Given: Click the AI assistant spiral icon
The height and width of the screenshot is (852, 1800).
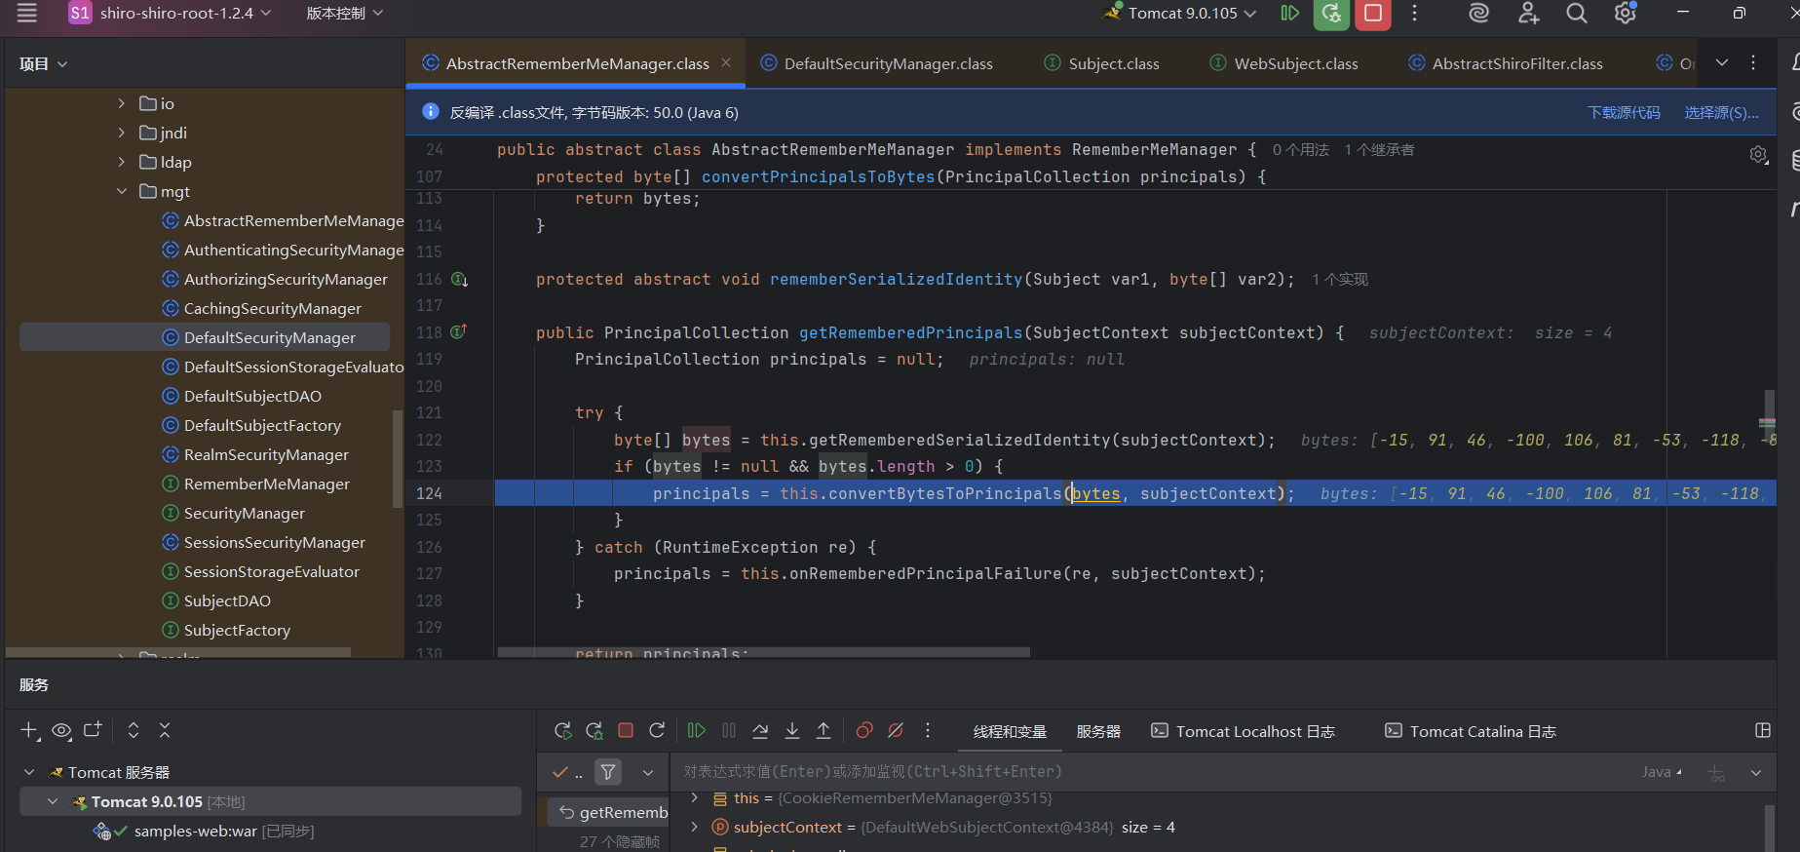Looking at the screenshot, I should click(x=1478, y=14).
